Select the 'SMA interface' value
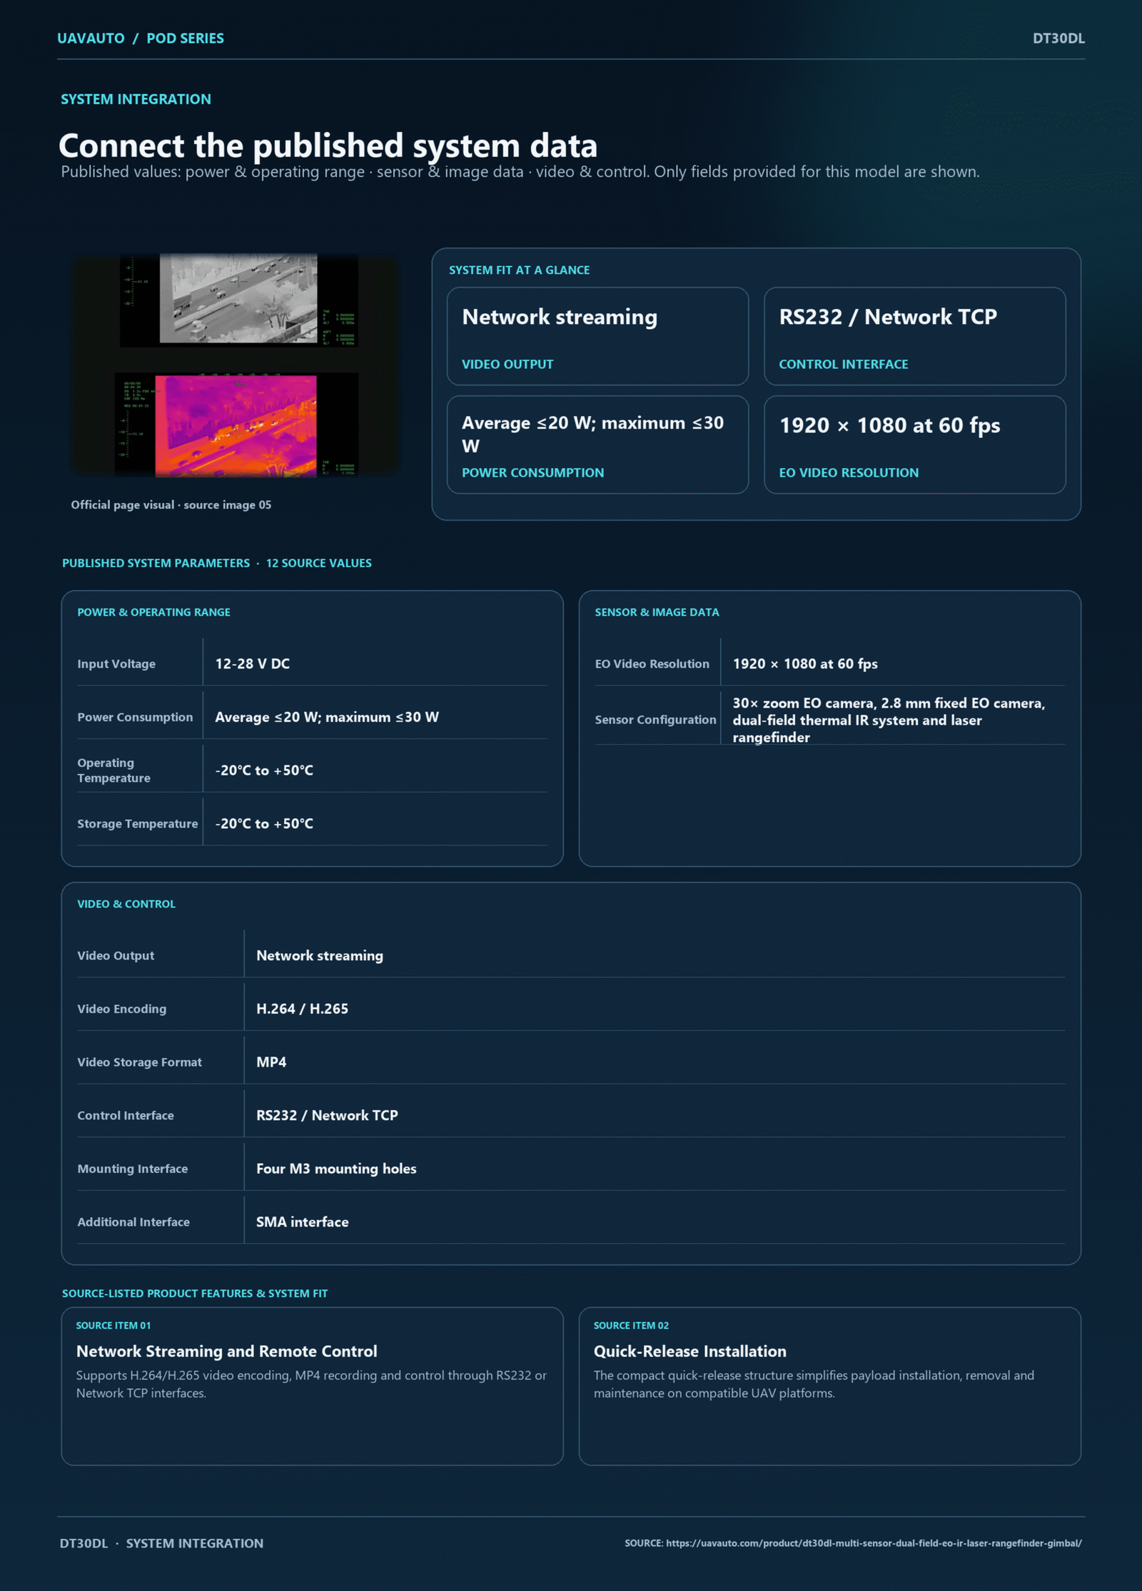The image size is (1142, 1591). pyautogui.click(x=302, y=1222)
